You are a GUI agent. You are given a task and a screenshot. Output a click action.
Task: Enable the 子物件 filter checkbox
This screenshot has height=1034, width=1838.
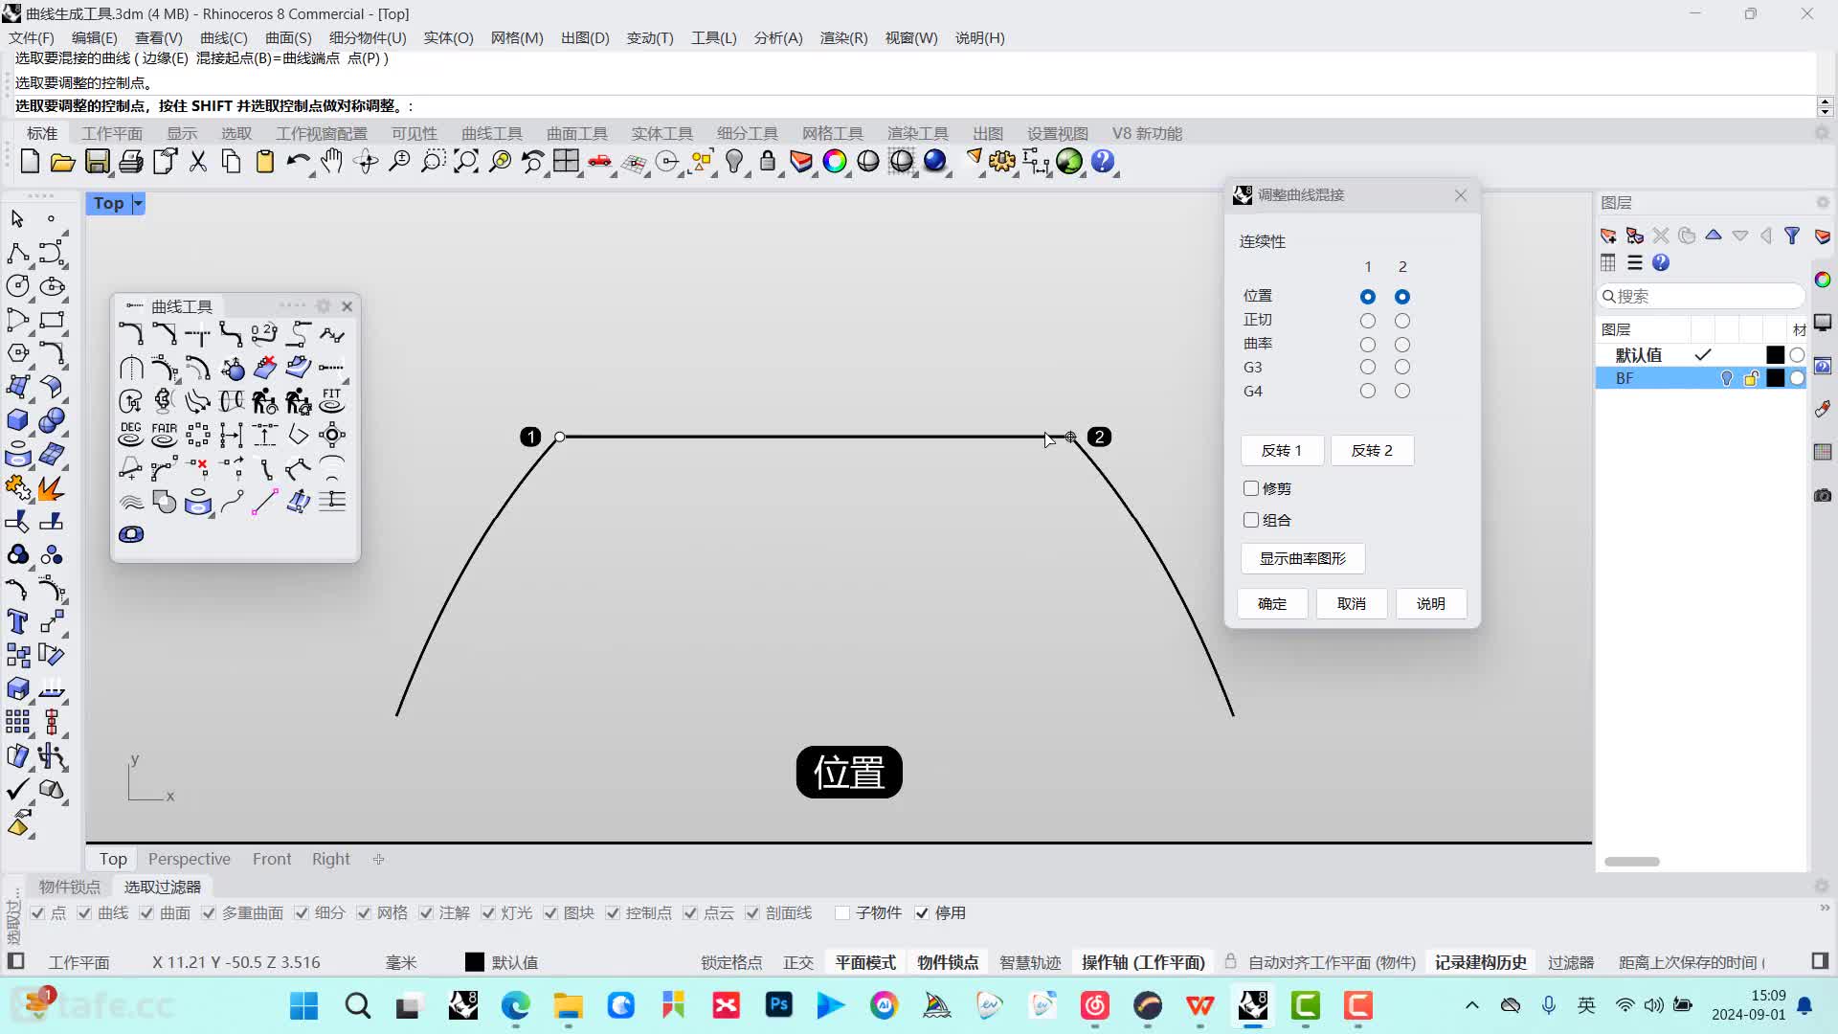click(842, 913)
